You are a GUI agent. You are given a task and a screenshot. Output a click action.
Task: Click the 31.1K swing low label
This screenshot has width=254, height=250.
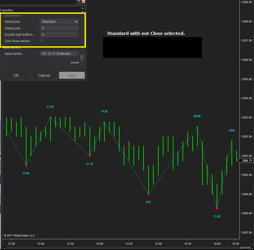click(x=90, y=164)
